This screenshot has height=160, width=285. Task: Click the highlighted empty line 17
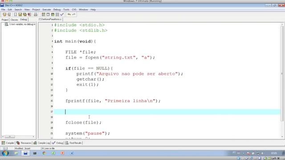(167, 112)
